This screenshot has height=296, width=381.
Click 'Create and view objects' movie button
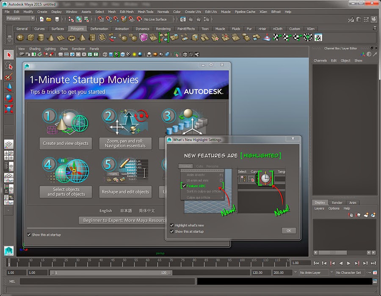[x=66, y=143]
